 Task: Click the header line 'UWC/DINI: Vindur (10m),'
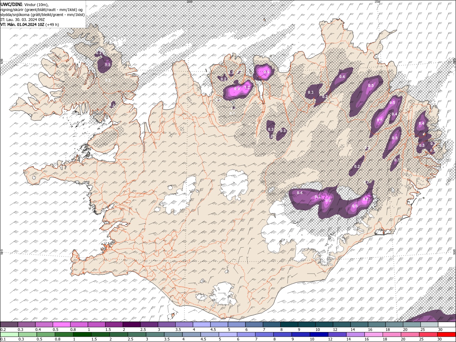point(25,4)
